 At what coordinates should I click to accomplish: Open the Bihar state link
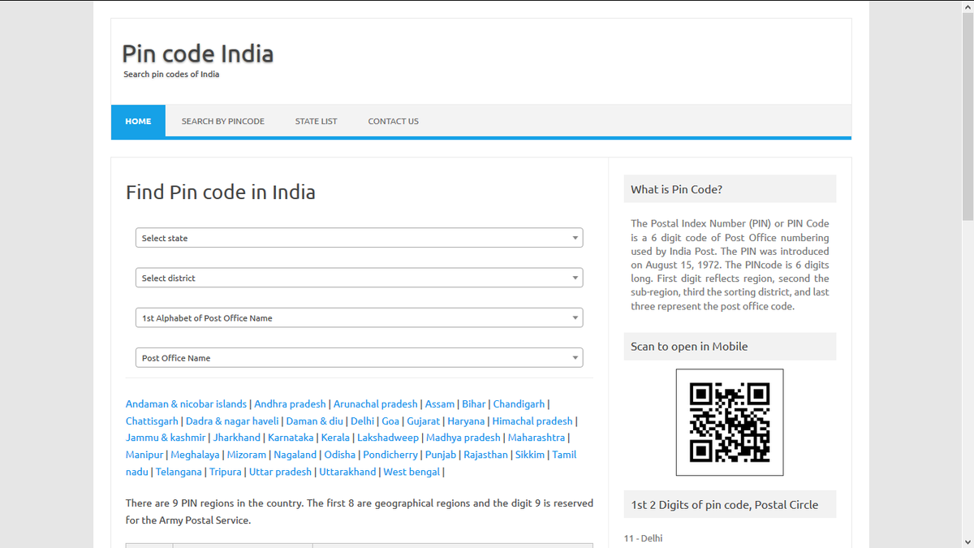coord(474,403)
